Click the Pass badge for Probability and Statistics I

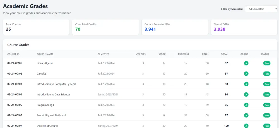point(267,115)
